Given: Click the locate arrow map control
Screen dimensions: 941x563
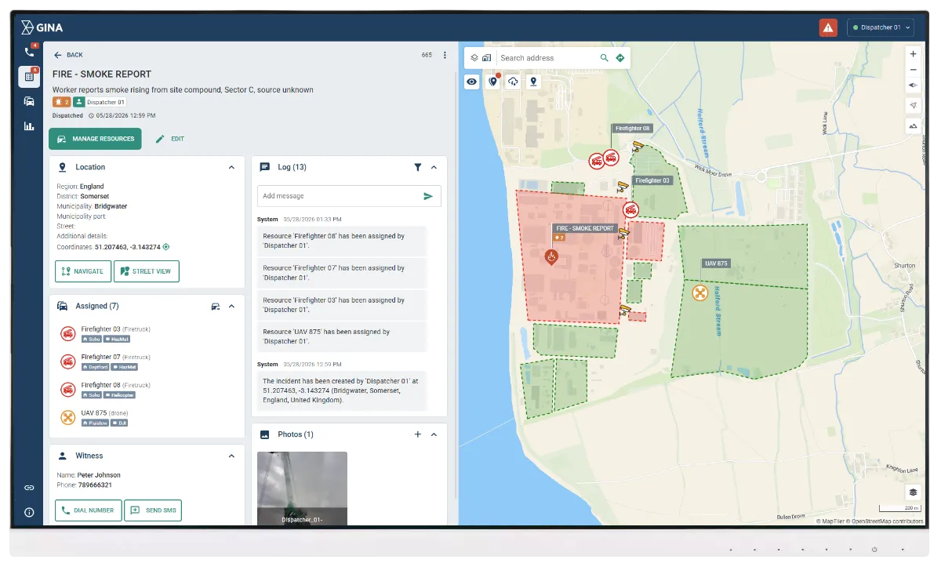Looking at the screenshot, I should (913, 105).
